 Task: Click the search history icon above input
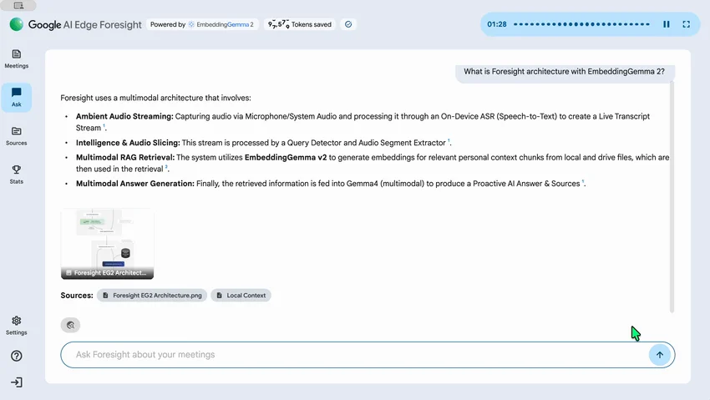tap(70, 325)
